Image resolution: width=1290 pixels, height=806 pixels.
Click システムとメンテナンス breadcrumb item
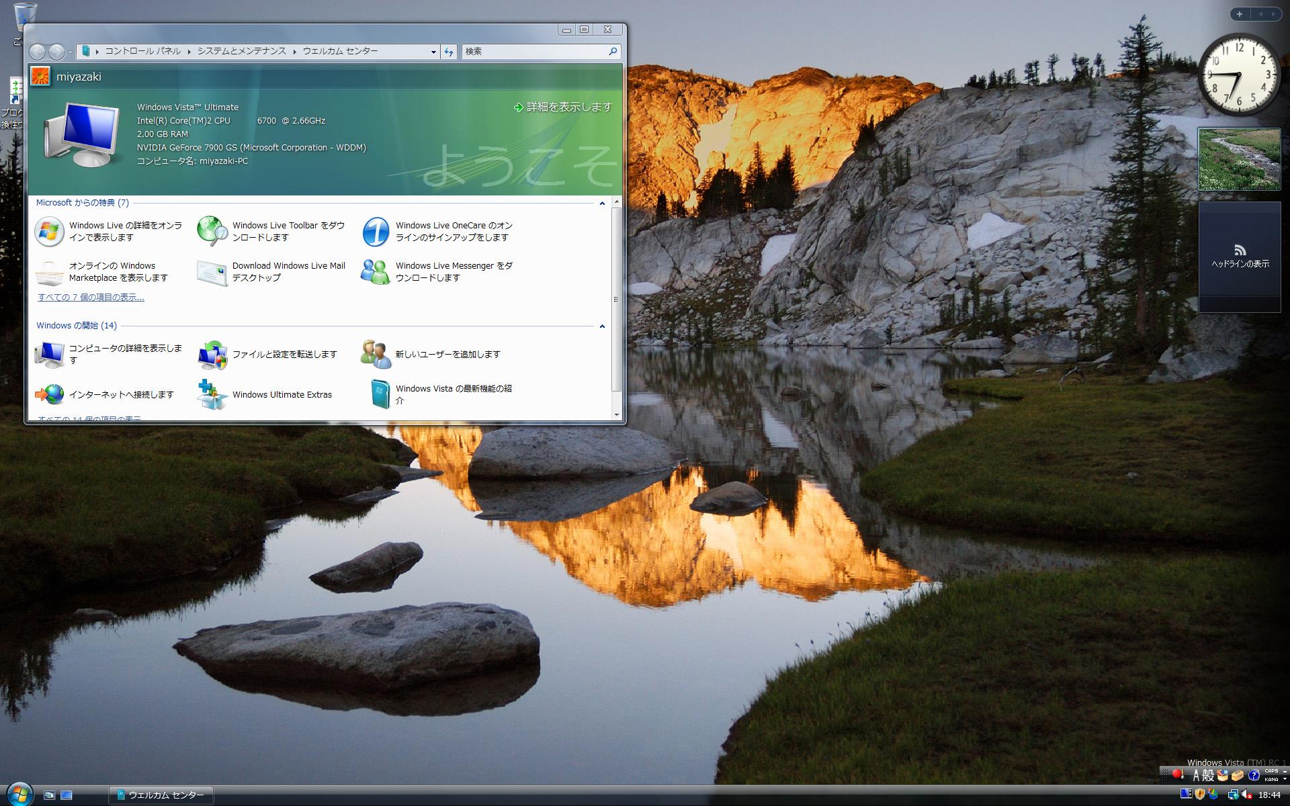pyautogui.click(x=241, y=51)
